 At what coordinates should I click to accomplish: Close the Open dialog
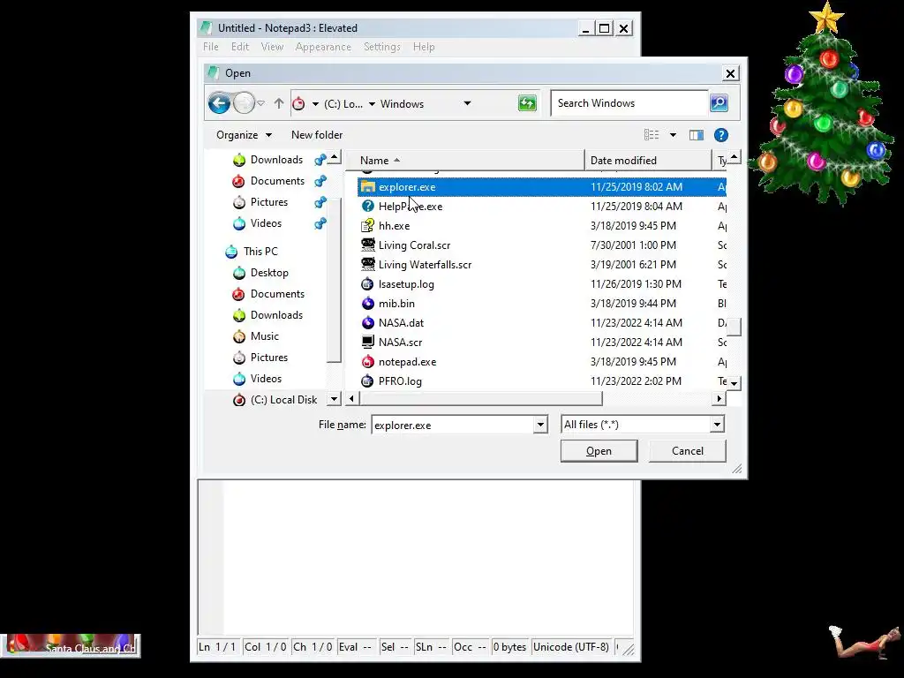click(730, 73)
